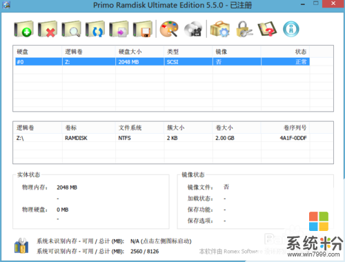This screenshot has height=262, width=345.
Task: Click the 卷大小 column header
Action: tap(237, 128)
